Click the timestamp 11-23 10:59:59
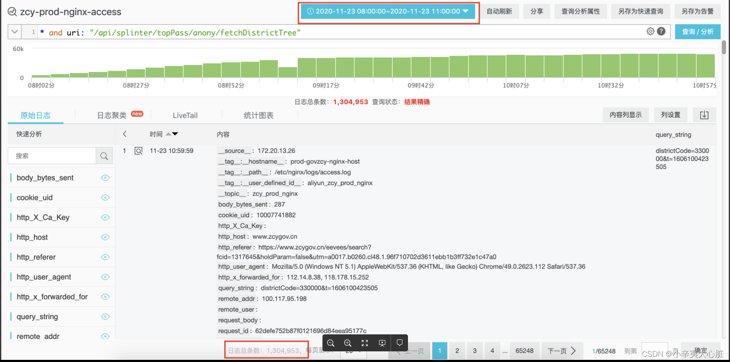 pyautogui.click(x=171, y=151)
